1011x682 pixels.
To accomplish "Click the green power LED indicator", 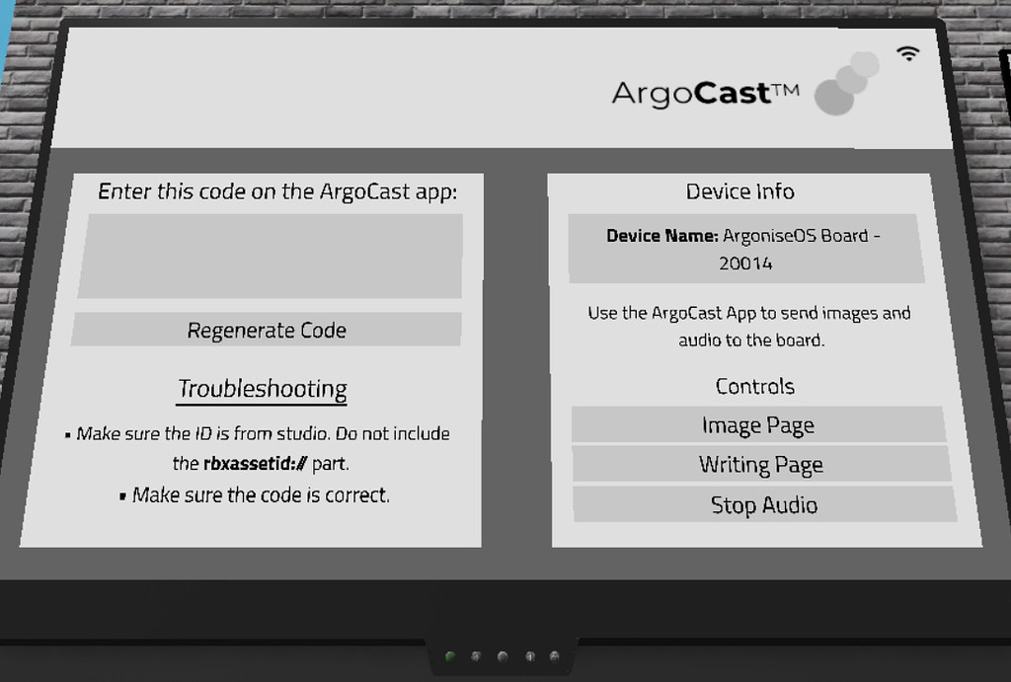I will pyautogui.click(x=450, y=656).
